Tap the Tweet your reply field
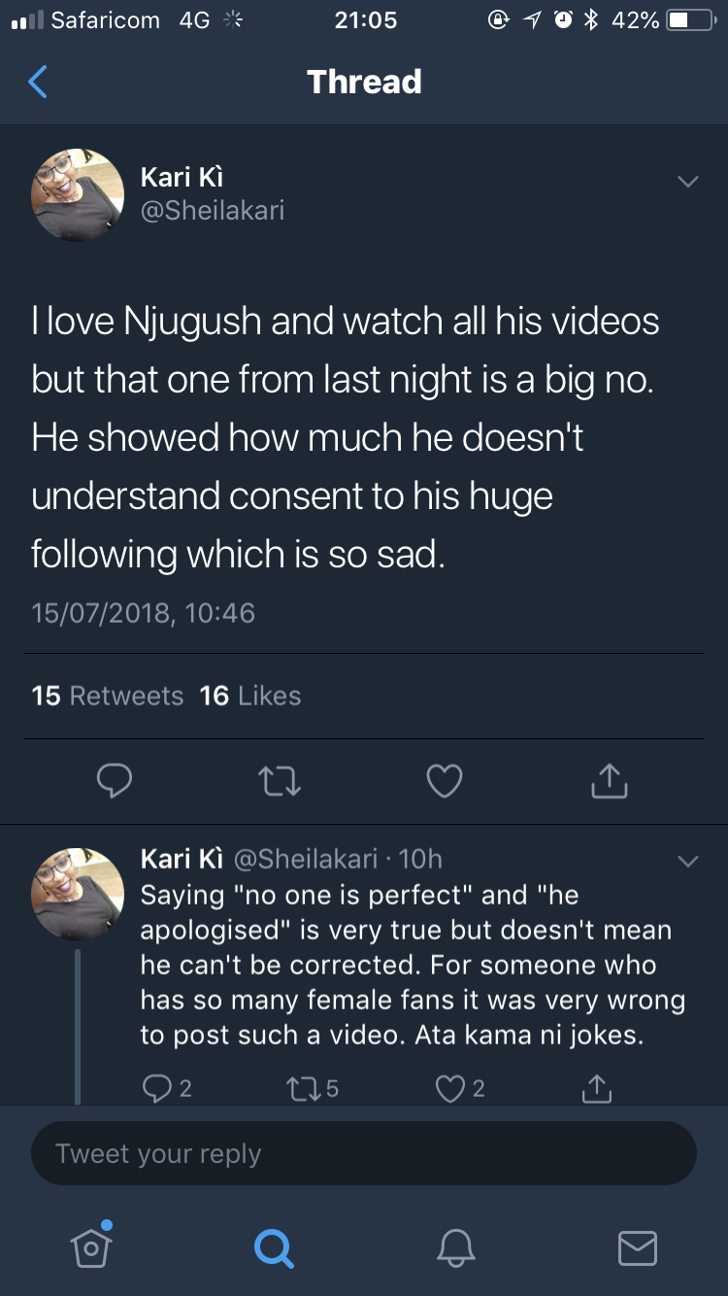Image resolution: width=728 pixels, height=1296 pixels. 364,1153
